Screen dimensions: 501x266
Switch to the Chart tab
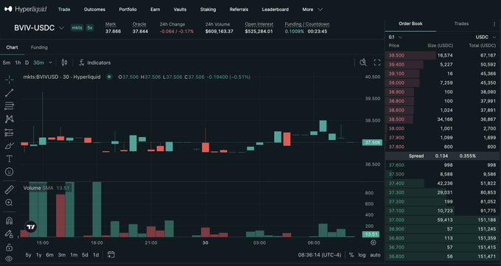tap(12, 47)
